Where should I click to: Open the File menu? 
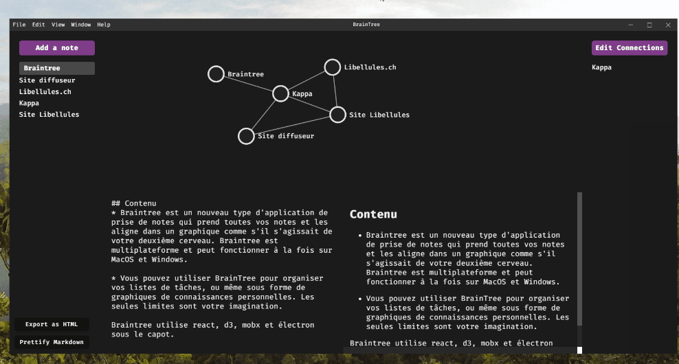[x=19, y=25]
